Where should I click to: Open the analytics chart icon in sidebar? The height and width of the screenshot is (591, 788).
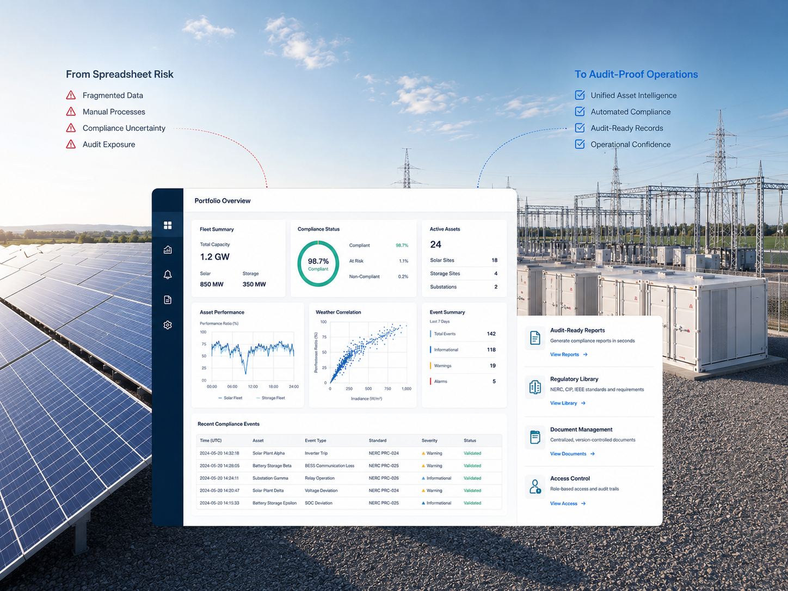[168, 250]
